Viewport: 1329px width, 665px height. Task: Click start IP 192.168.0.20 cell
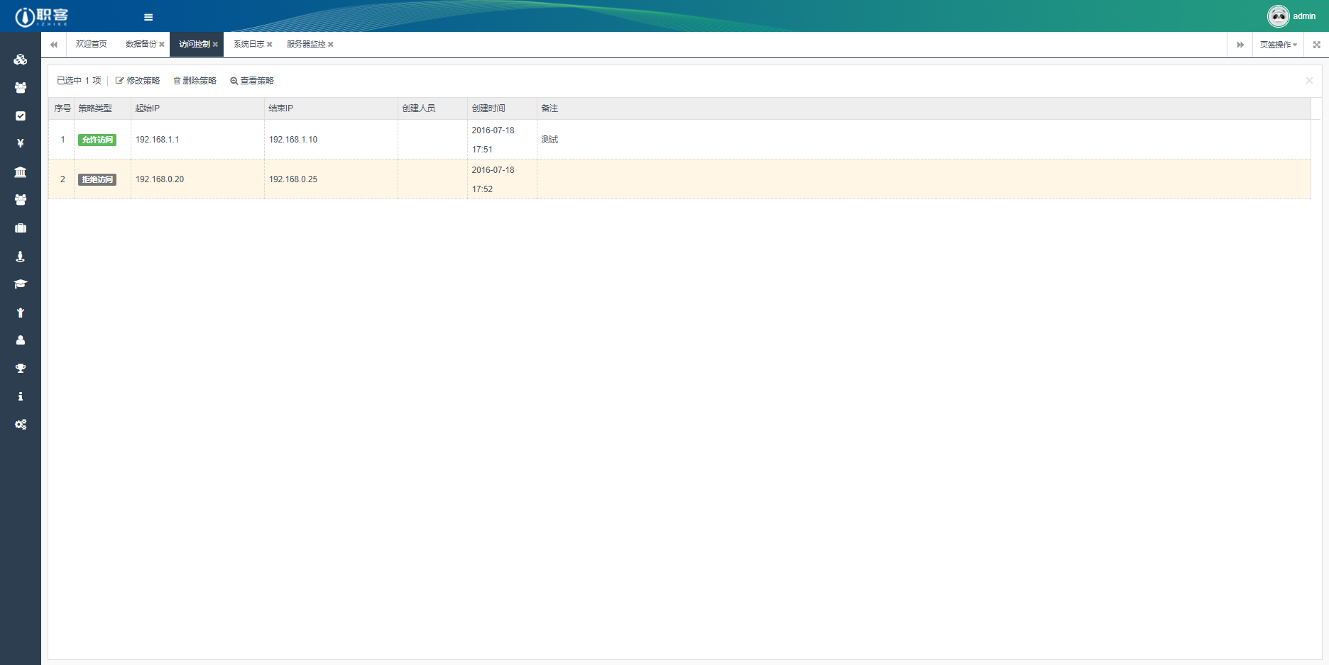coord(197,179)
